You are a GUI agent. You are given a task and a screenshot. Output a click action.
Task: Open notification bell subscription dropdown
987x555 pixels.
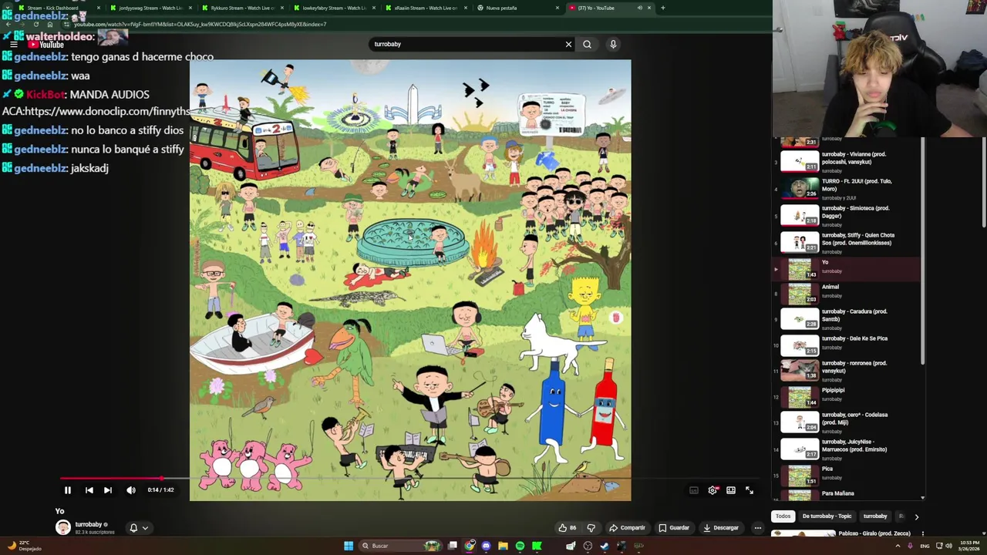pos(139,528)
